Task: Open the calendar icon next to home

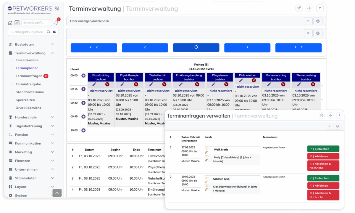Action: [17, 23]
